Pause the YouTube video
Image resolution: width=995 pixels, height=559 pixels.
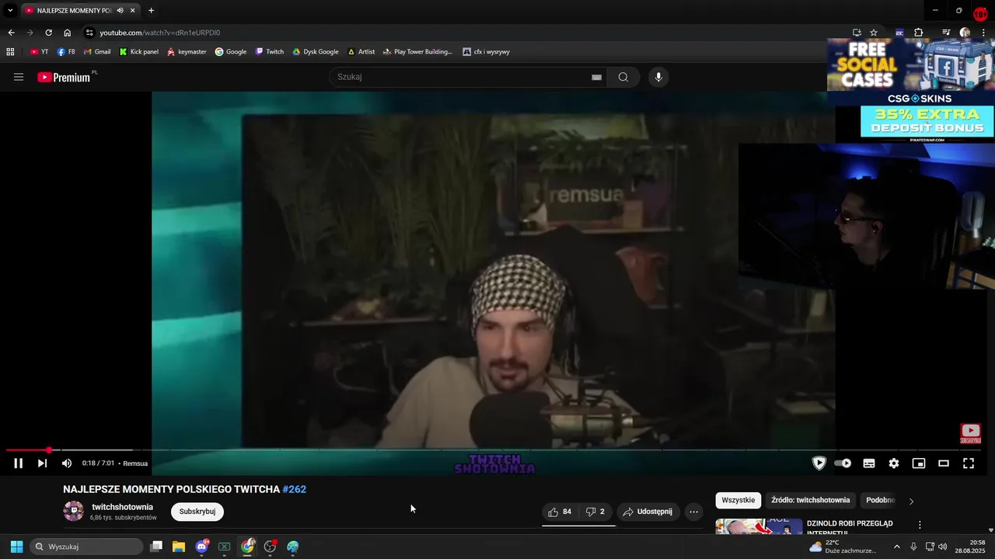(x=18, y=464)
